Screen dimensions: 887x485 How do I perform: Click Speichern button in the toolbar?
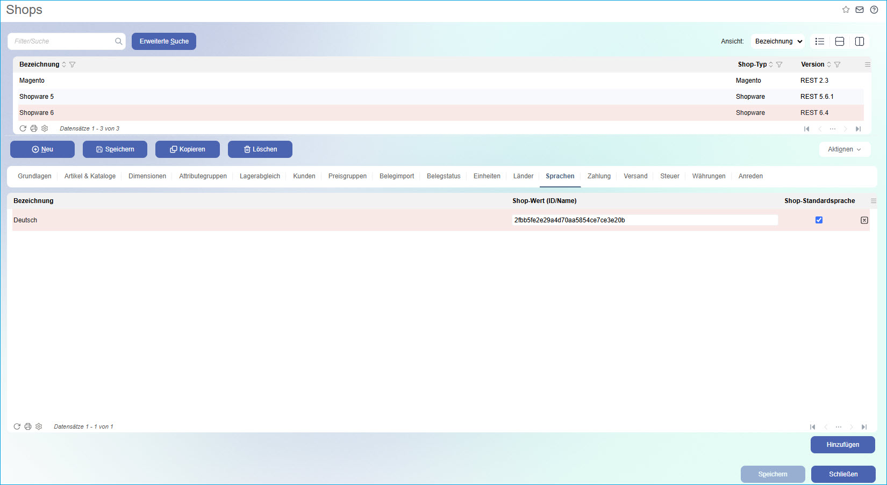point(115,149)
